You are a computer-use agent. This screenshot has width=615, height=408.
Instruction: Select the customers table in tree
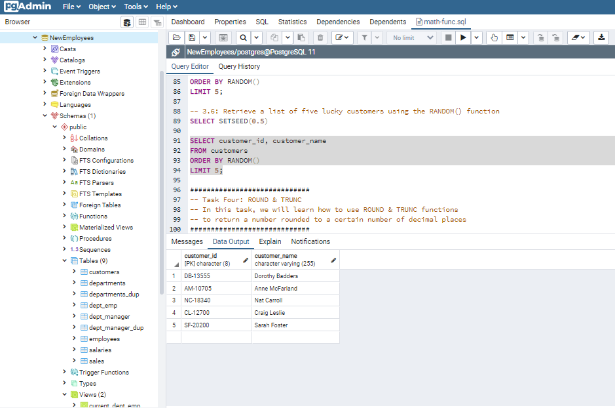(x=104, y=272)
